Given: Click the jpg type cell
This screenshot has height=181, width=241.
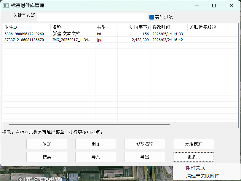Looking at the screenshot, I should [100, 40].
